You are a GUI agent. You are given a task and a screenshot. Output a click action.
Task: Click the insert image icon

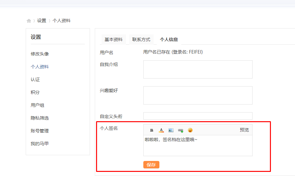171,130
